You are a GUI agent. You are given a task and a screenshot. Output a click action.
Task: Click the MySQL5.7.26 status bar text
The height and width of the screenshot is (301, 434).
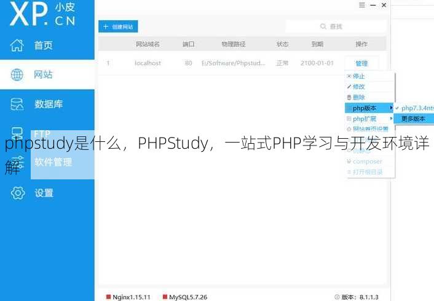tap(188, 297)
